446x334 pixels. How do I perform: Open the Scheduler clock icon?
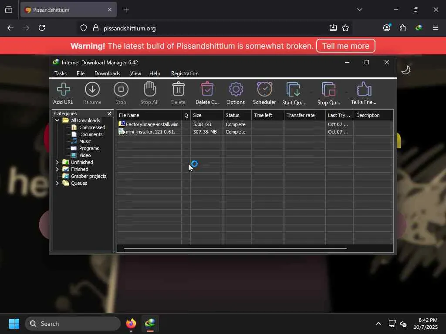click(x=264, y=93)
